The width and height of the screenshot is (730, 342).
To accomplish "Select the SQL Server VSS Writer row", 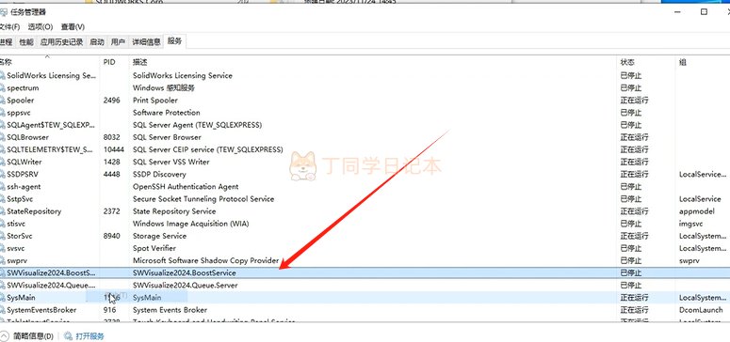I will (x=365, y=163).
